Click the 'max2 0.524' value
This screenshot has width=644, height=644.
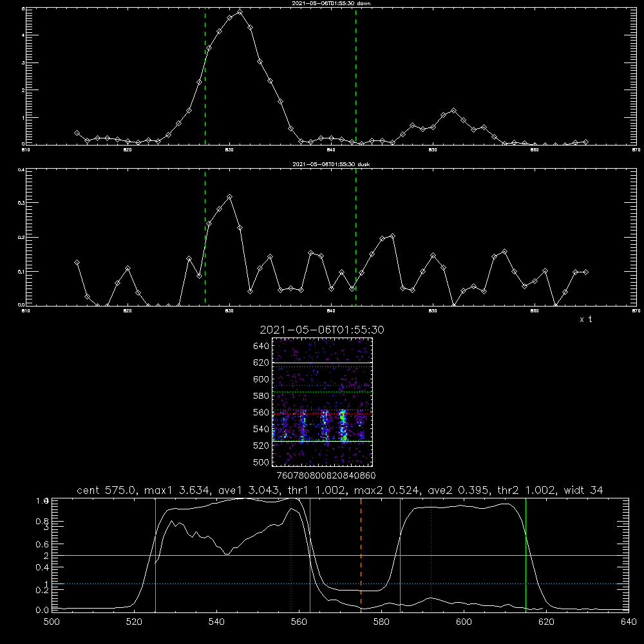(387, 490)
